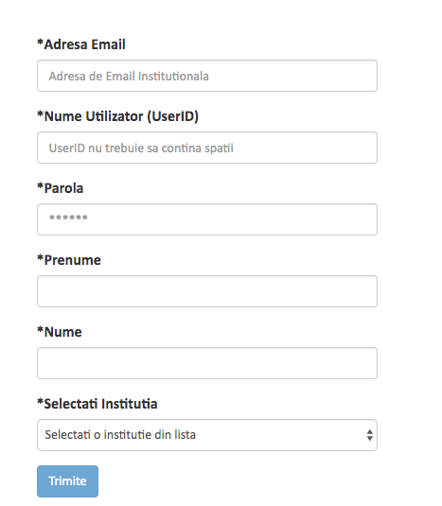Click into the empty Prenume field
Image resolution: width=442 pixels, height=506 pixels.
[207, 291]
